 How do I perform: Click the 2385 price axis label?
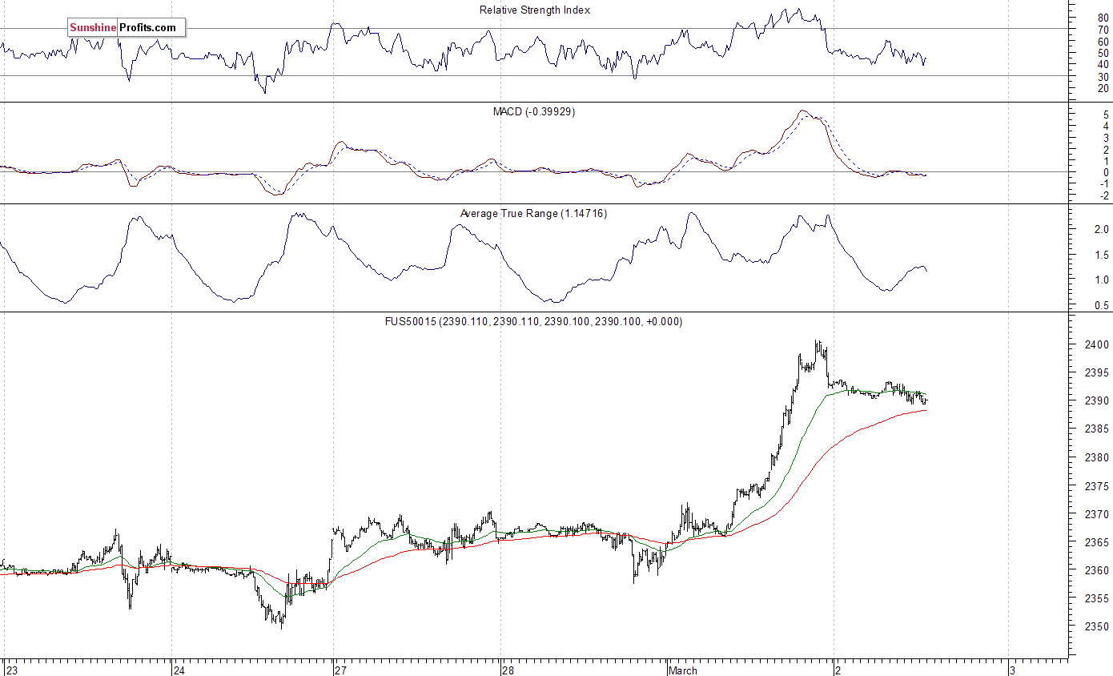[1096, 429]
